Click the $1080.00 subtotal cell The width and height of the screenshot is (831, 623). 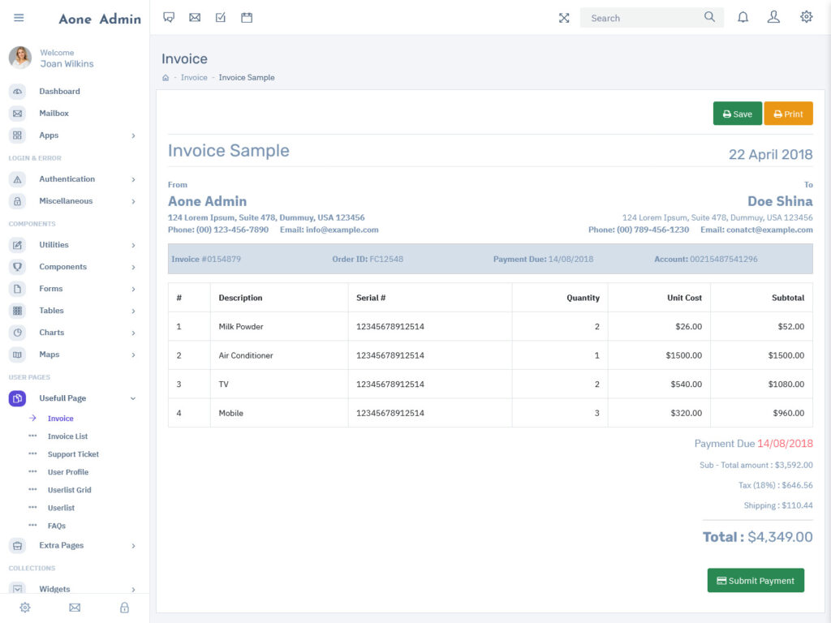click(761, 384)
